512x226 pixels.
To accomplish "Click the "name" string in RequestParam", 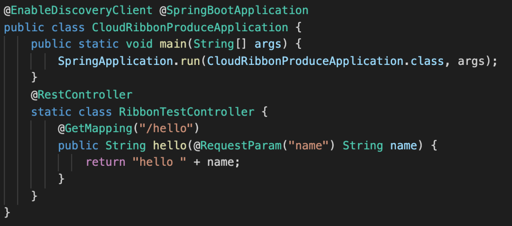I will (308, 145).
